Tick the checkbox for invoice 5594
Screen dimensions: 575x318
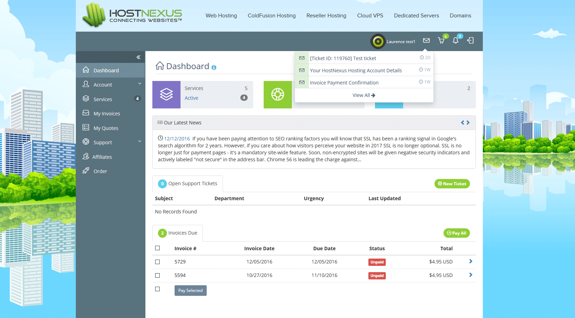tap(158, 275)
